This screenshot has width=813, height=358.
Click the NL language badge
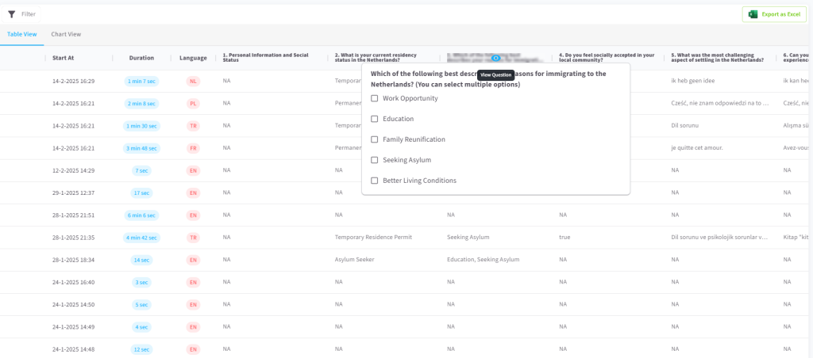pos(194,82)
